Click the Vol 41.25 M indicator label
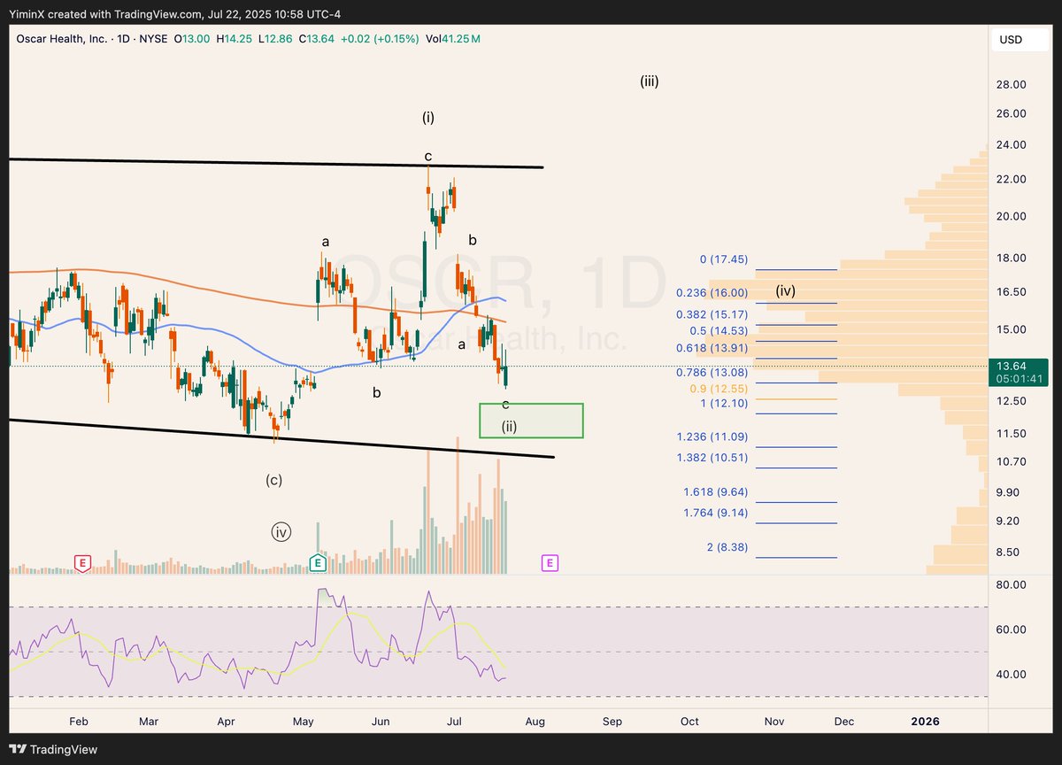Image resolution: width=1062 pixels, height=765 pixels. click(x=453, y=39)
